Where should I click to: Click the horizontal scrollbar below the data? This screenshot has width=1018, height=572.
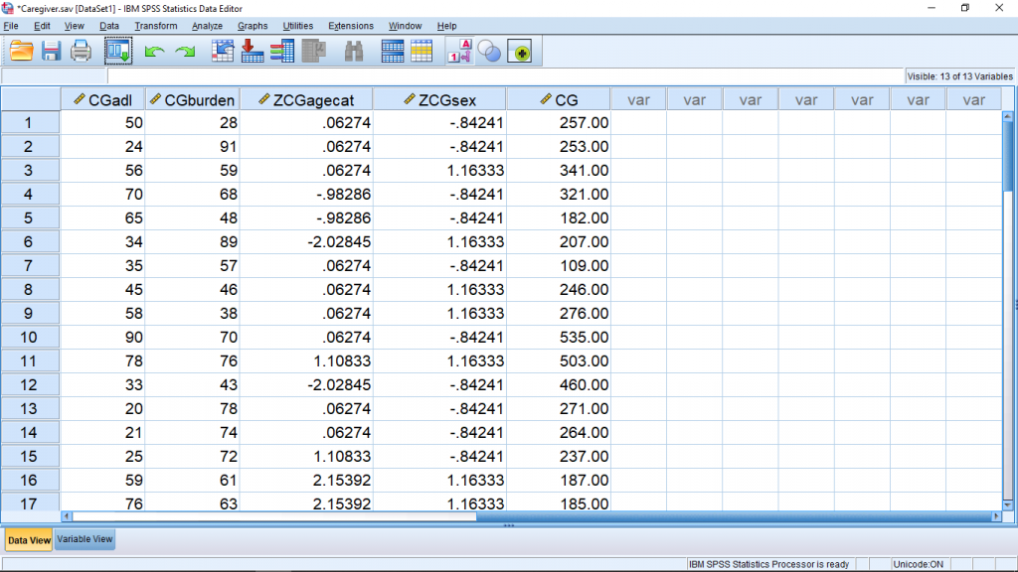(x=497, y=517)
